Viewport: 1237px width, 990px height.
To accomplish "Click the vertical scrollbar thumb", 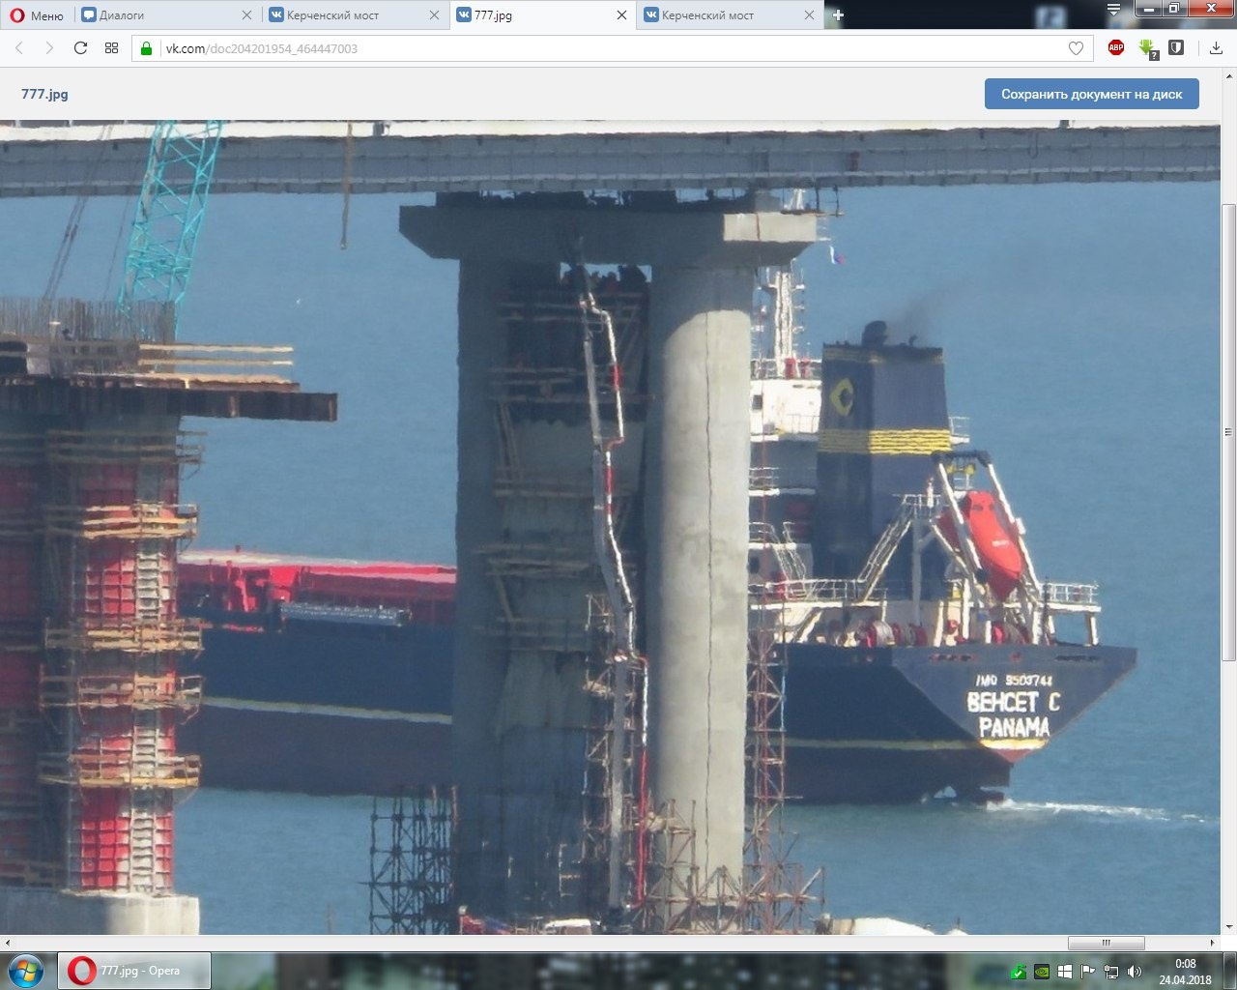I will click(x=1228, y=430).
